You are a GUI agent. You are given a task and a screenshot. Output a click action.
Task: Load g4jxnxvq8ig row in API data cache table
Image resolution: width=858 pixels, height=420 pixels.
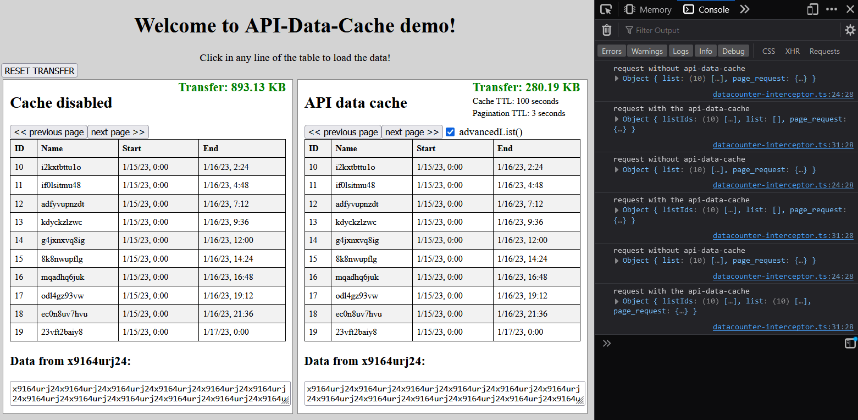442,240
